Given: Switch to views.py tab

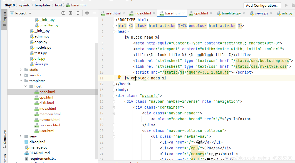Looking at the screenshot, I should coord(261,13).
